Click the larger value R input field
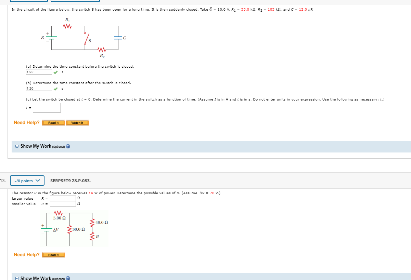 pos(63,198)
